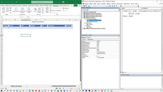163x92 pixels.
Task: Click the Reset stop icon in VBA toolbar
Action: [x=108, y=6]
